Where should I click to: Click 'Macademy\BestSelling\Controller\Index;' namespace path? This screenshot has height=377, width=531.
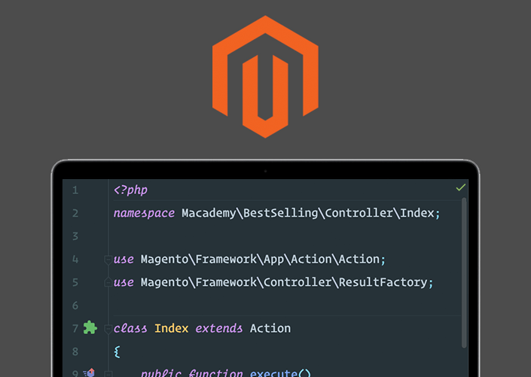click(311, 213)
